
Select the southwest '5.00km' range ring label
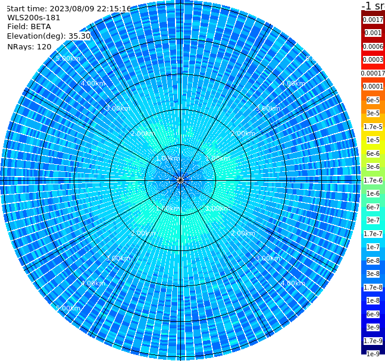tap(68, 308)
